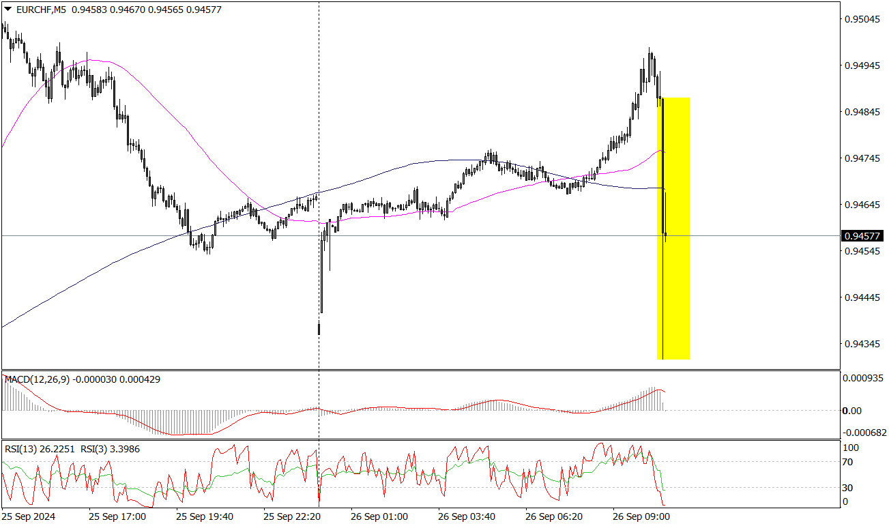Click time axis label 25 Sep 22:20
The height and width of the screenshot is (526, 889).
(291, 516)
